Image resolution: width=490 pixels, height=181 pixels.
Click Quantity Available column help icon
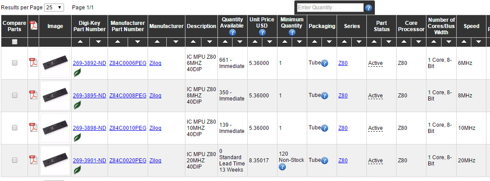click(232, 32)
